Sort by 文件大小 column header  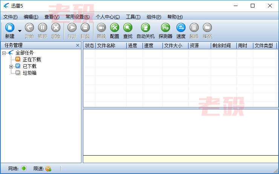175,45
